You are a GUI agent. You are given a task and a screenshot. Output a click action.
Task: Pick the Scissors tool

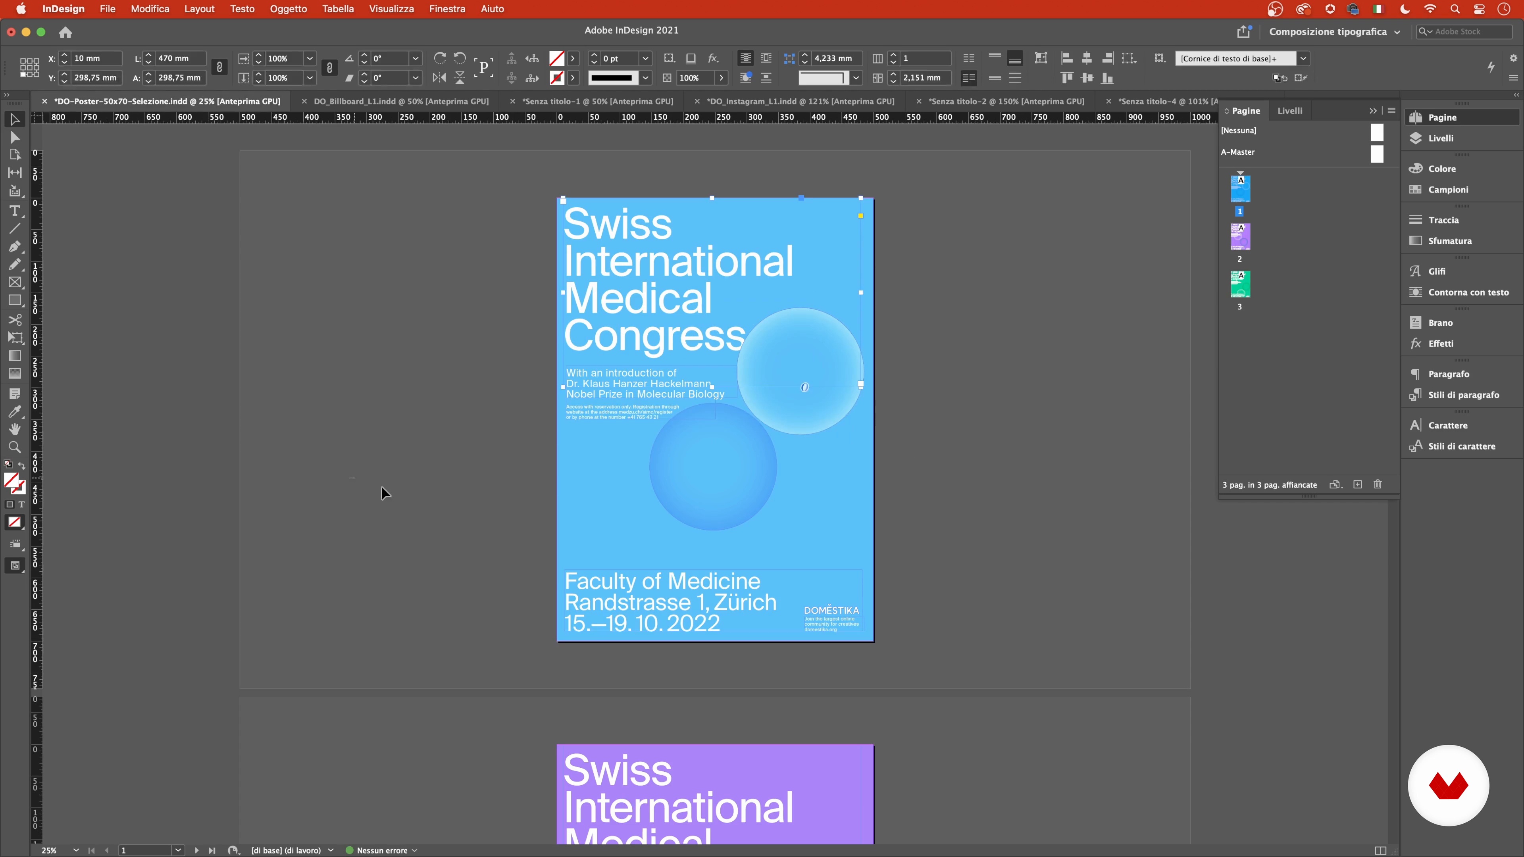[x=15, y=320]
